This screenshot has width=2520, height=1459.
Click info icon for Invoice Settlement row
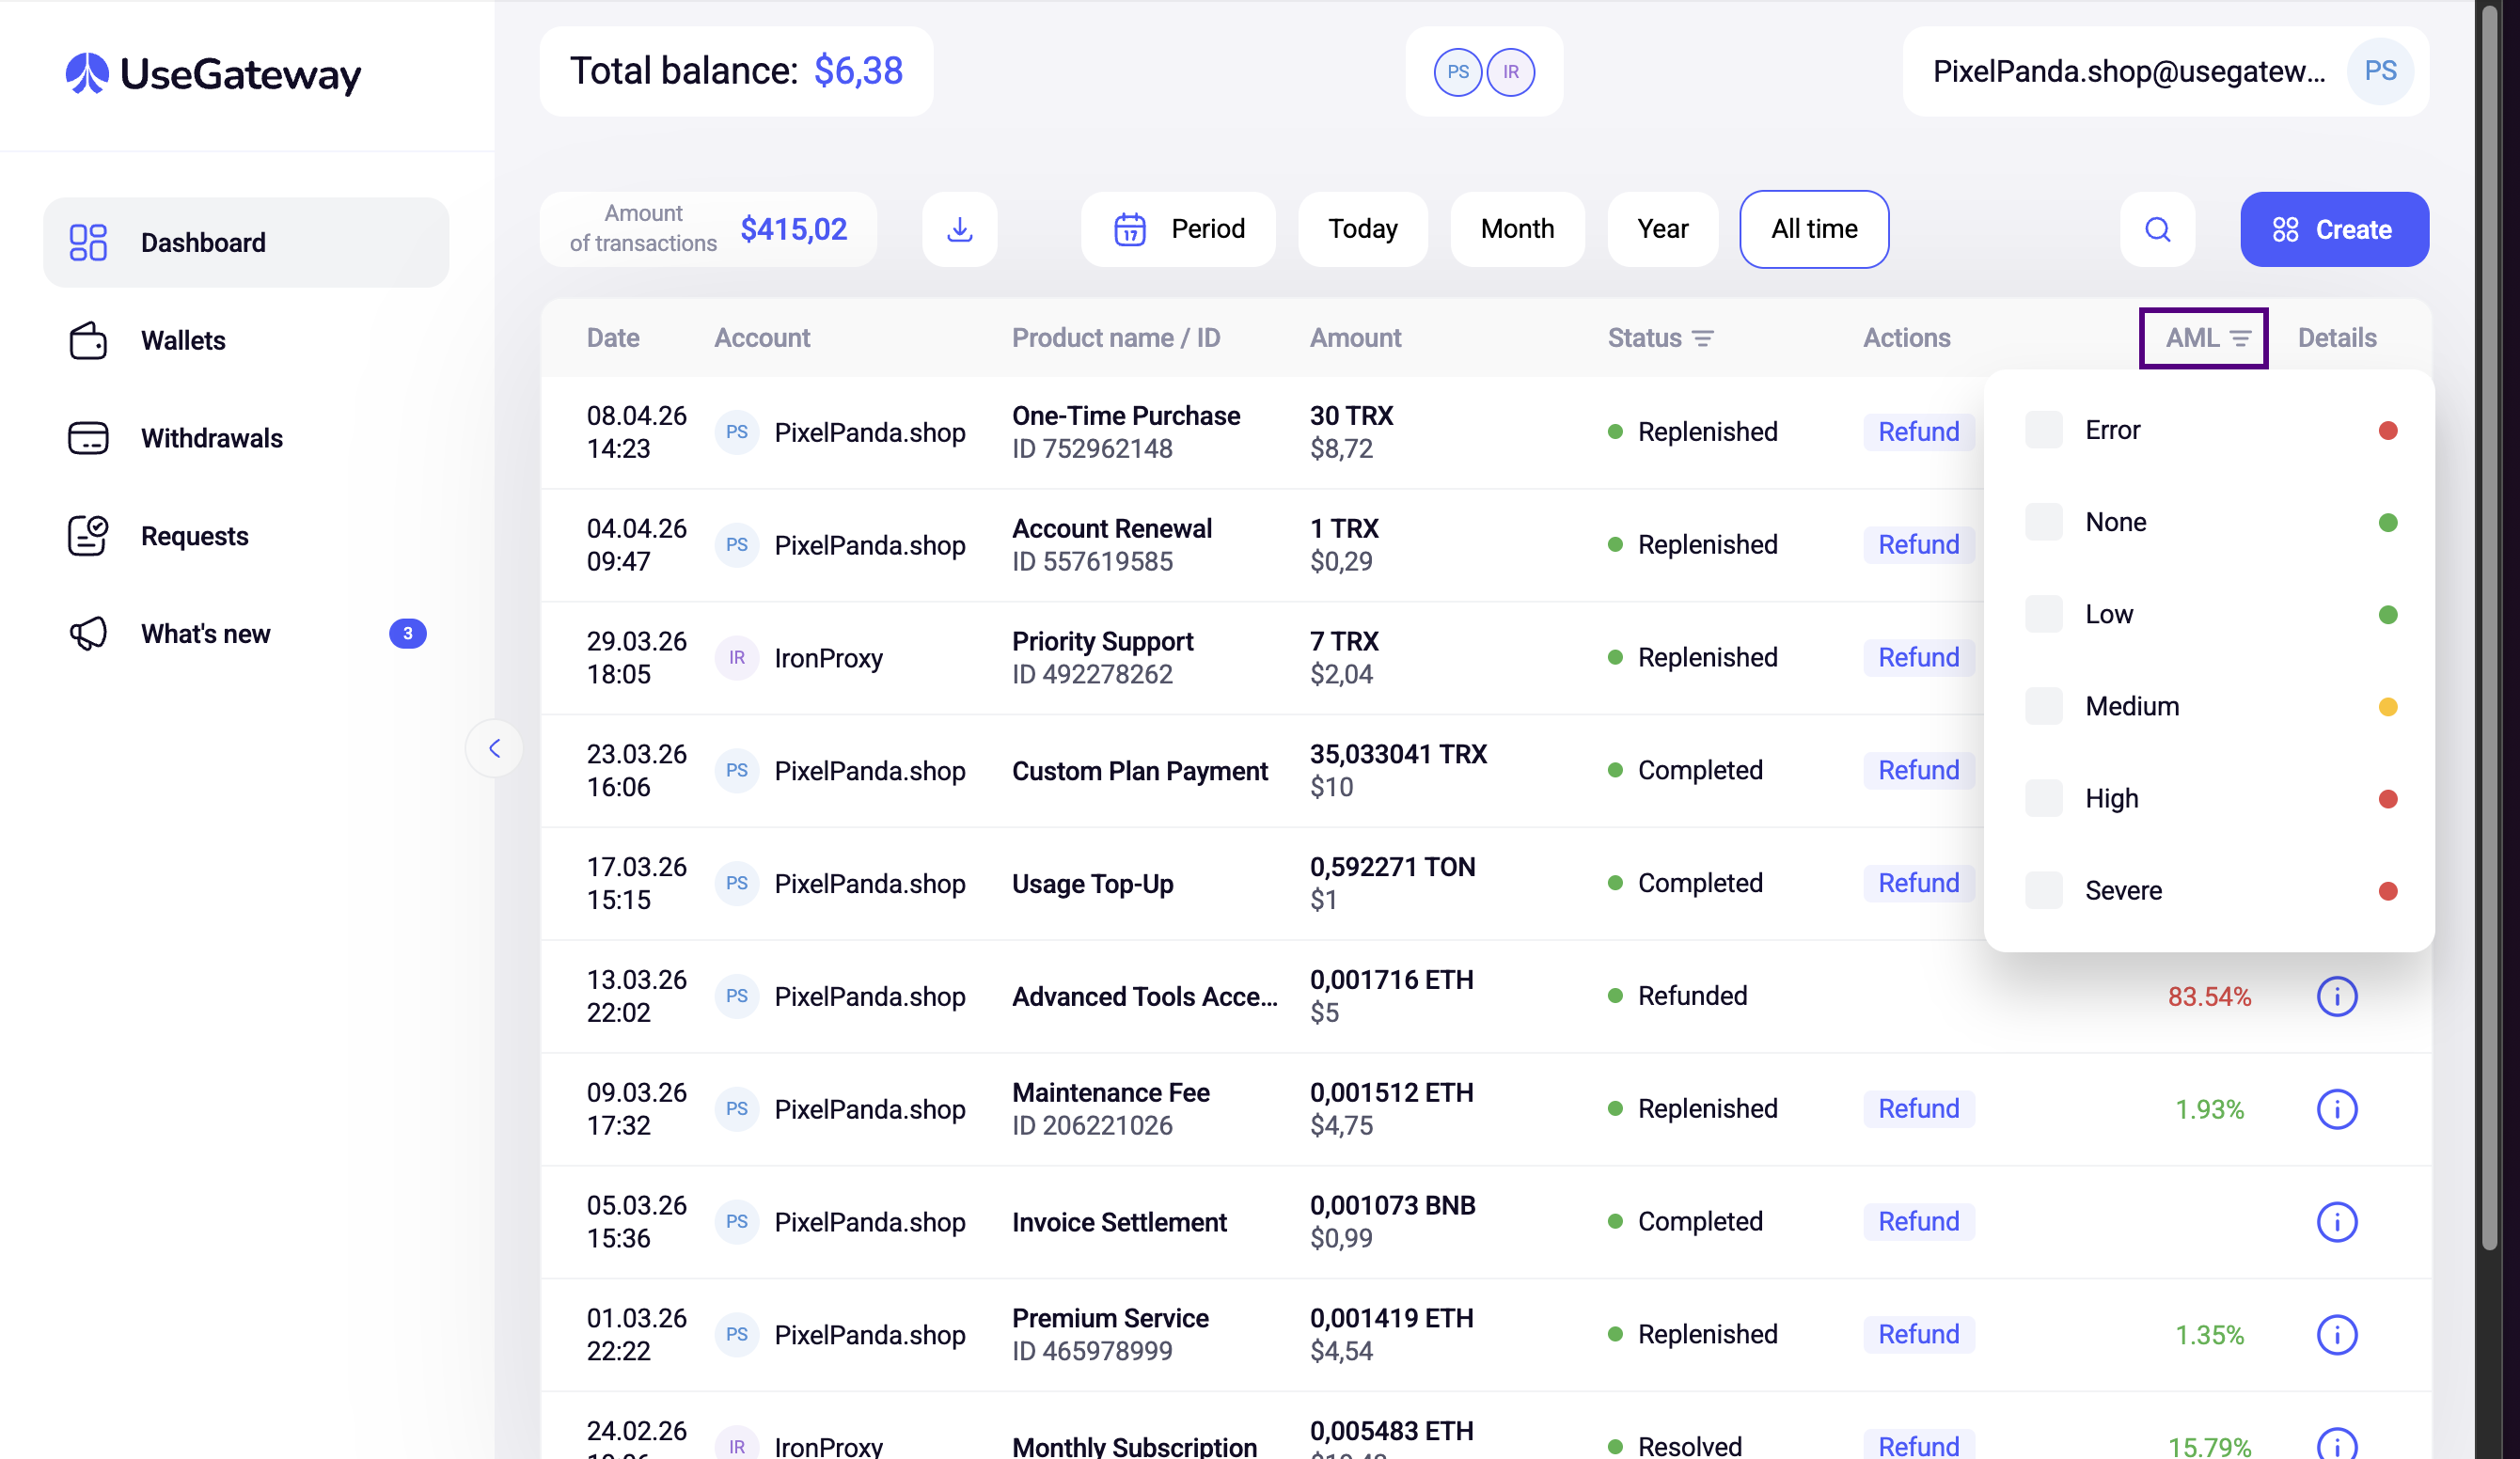pos(2336,1222)
